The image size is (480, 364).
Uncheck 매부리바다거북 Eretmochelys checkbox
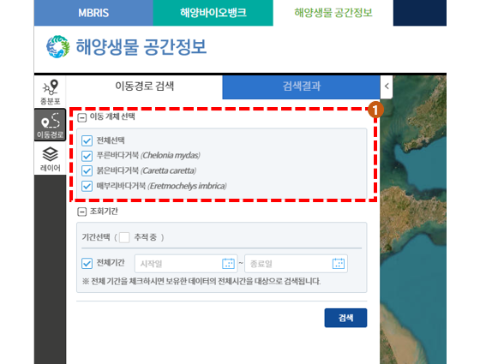pyautogui.click(x=87, y=186)
